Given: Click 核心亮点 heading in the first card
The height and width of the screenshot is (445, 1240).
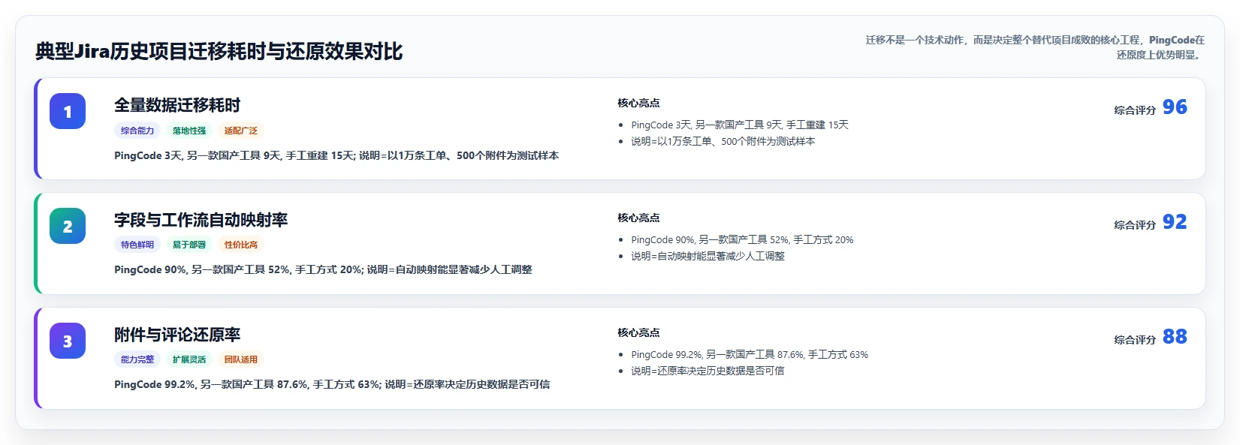Looking at the screenshot, I should tap(638, 103).
